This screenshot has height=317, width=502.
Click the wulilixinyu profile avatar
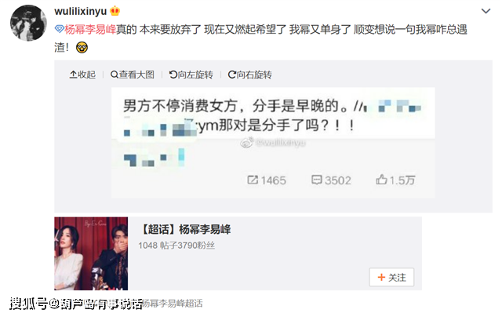tap(28, 23)
